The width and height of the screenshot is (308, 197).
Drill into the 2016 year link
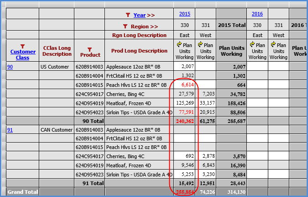pyautogui.click(x=257, y=14)
